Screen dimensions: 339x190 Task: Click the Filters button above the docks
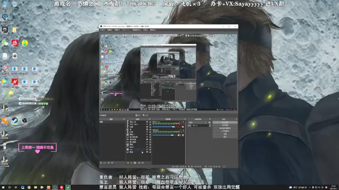click(145, 115)
